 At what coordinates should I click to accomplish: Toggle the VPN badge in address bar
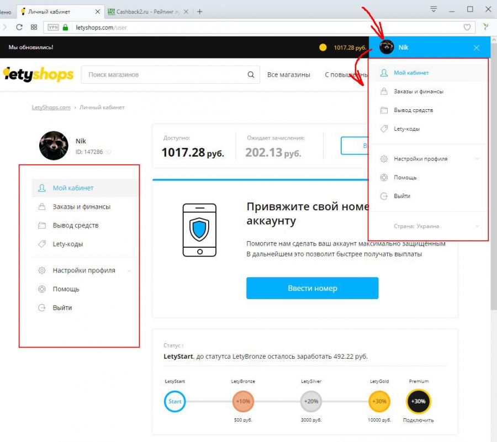[x=53, y=27]
